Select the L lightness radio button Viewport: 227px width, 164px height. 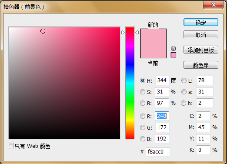(x=184, y=80)
